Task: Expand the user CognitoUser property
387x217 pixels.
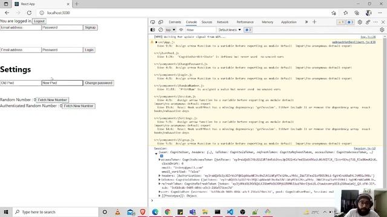Action: [160, 192]
